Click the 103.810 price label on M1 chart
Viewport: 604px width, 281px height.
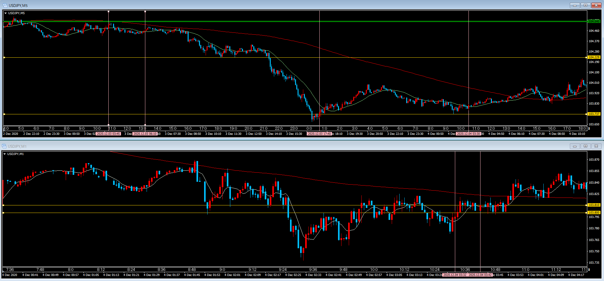point(594,205)
